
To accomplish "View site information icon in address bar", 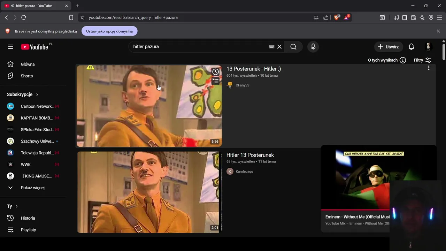I will (x=82, y=17).
